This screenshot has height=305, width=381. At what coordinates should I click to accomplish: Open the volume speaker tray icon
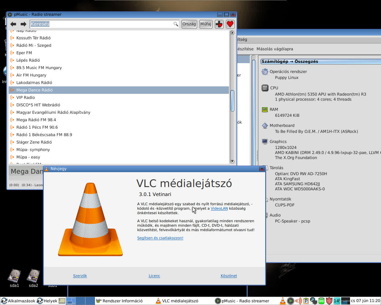coord(298,301)
